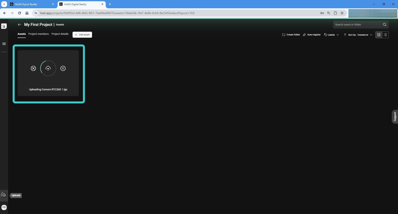Switch to list view layout
Image resolution: width=398 pixels, height=214 pixels.
pyautogui.click(x=386, y=35)
